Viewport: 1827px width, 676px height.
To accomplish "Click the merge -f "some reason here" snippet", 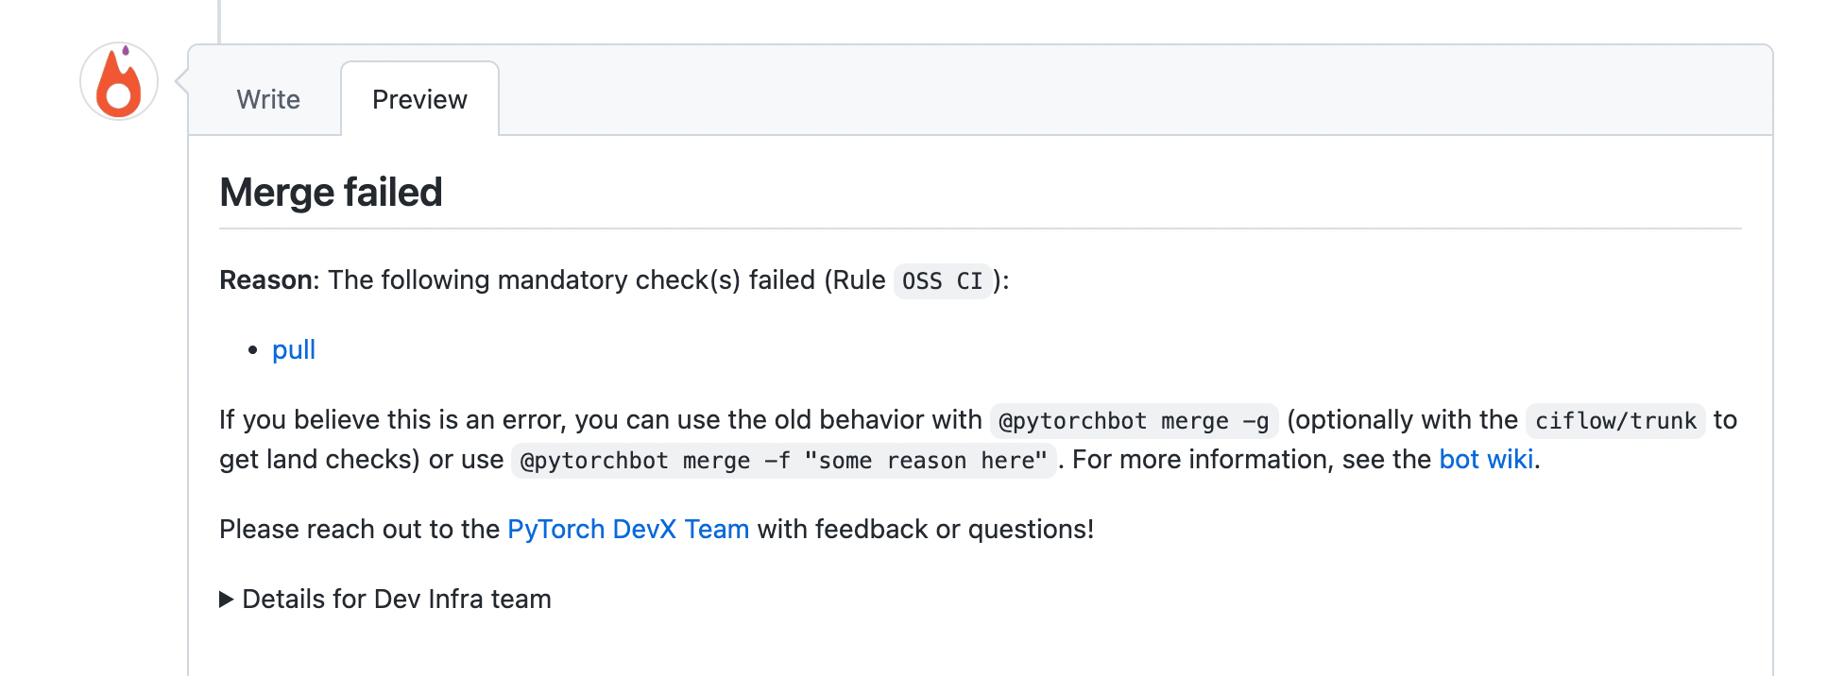I will coord(783,461).
